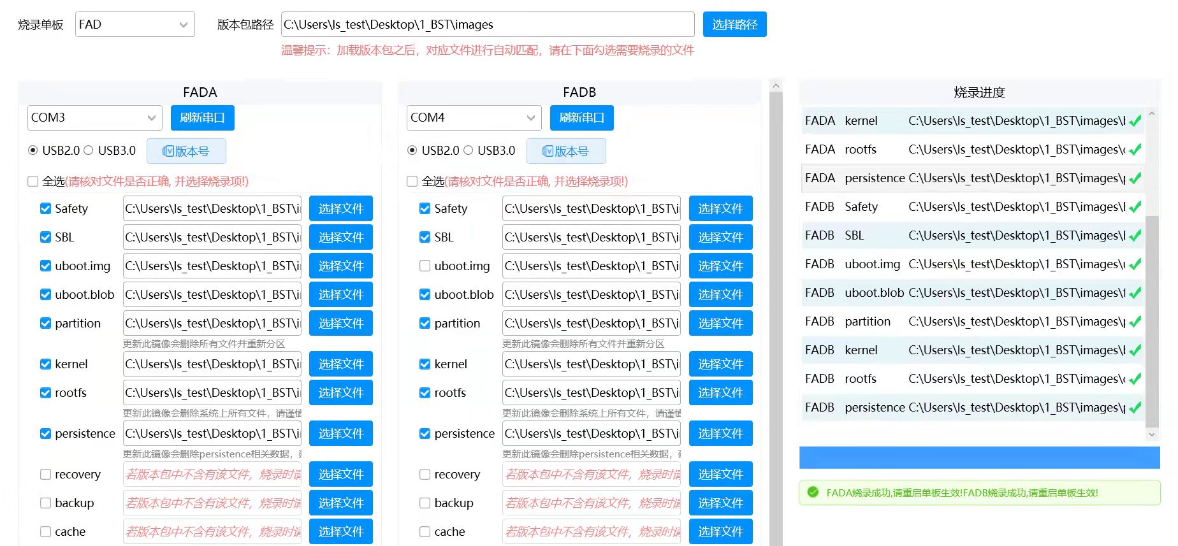This screenshot has width=1178, height=546.
Task: Click 烧录进度 list scrollbar down arrow
Action: [1151, 435]
